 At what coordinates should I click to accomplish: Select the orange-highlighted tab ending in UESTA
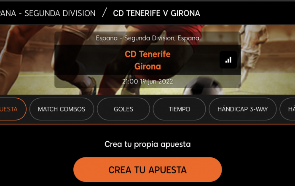13,109
